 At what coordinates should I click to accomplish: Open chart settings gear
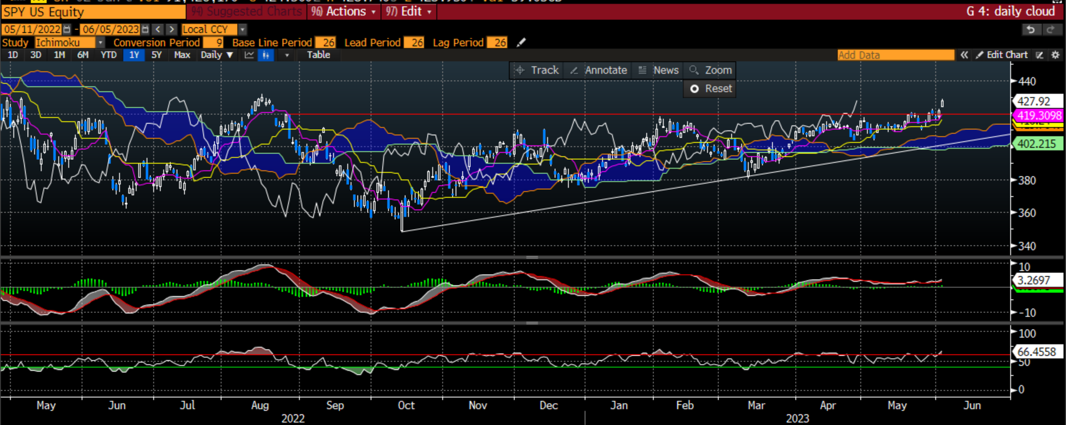click(1055, 55)
